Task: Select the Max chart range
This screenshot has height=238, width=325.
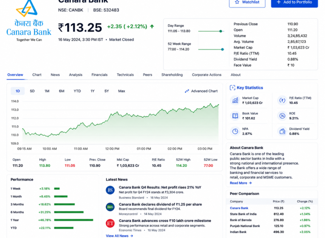Action: point(121,91)
